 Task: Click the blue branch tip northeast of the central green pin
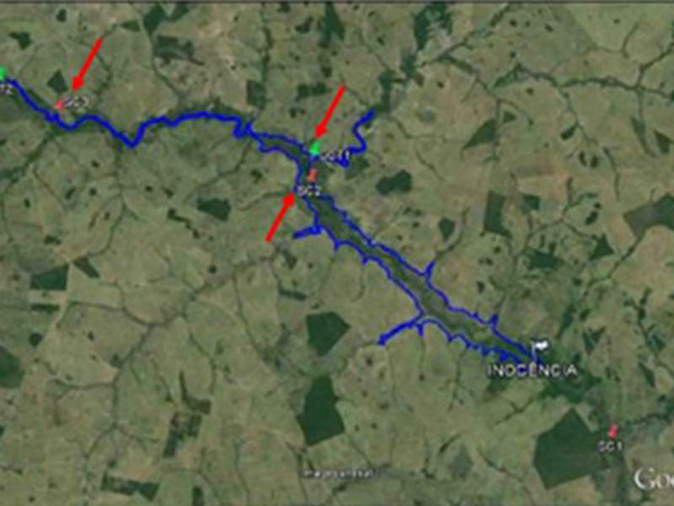click(370, 114)
